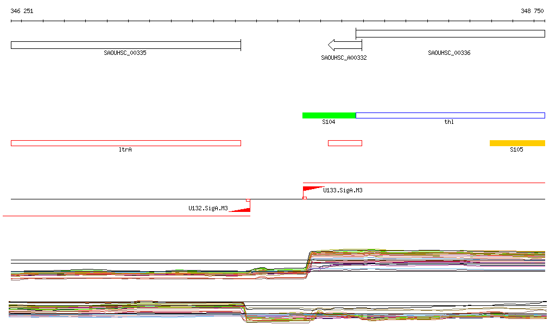This screenshot has width=556, height=332.
Task: Click the thl label
Action: pos(449,122)
